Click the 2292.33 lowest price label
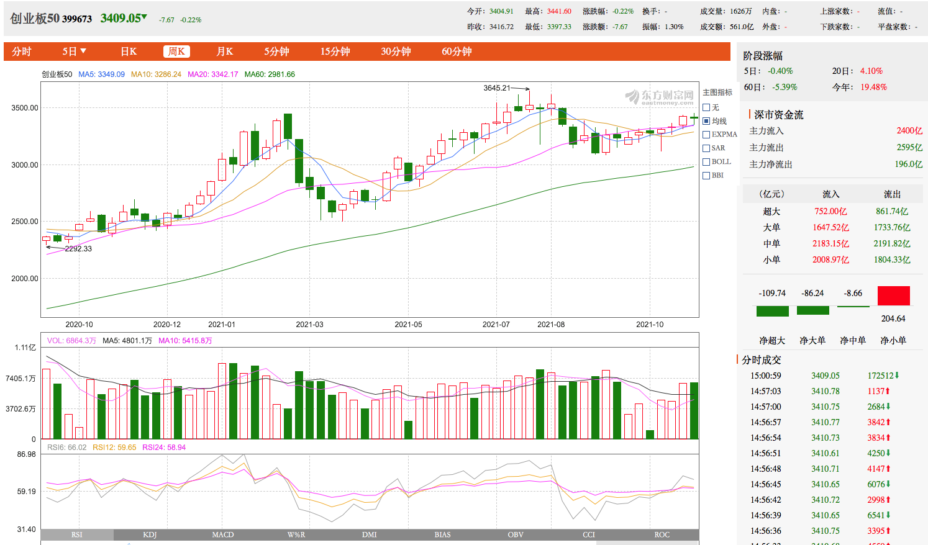The width and height of the screenshot is (928, 545). [x=78, y=249]
